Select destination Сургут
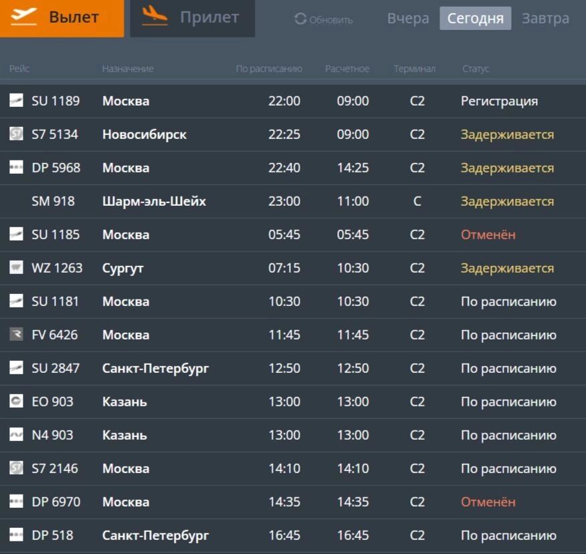This screenshot has height=554, width=586. click(x=122, y=269)
